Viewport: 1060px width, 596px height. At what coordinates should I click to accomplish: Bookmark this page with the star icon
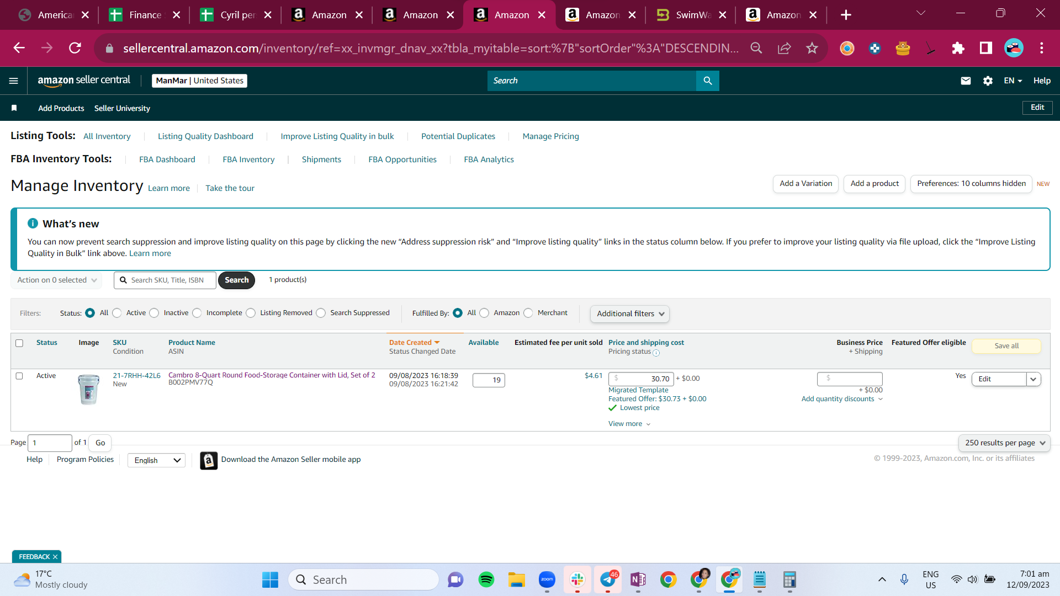[x=812, y=48]
